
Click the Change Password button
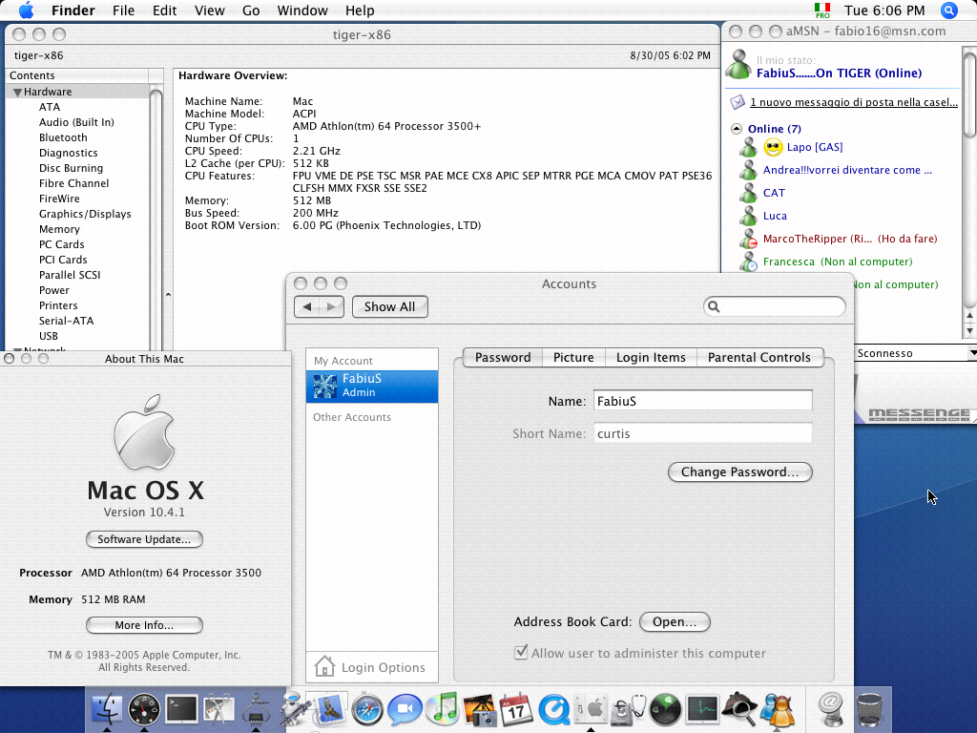[x=739, y=471]
